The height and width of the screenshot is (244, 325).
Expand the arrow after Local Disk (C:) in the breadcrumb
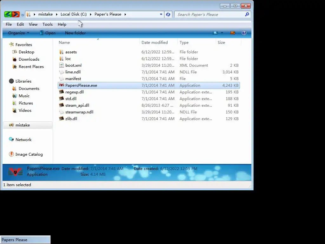pyautogui.click(x=90, y=14)
